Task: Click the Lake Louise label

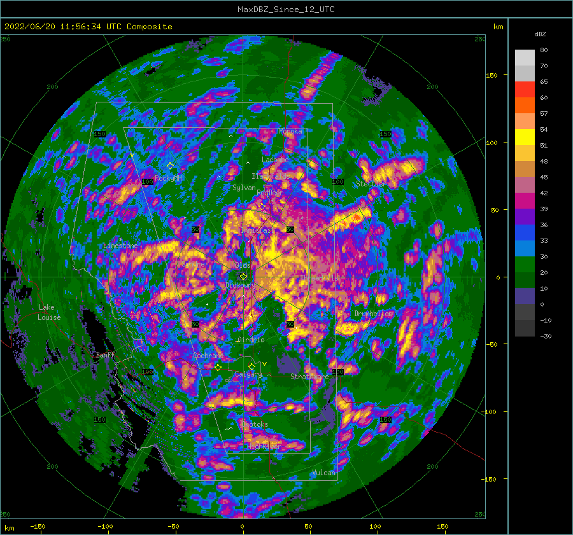Action: [49, 312]
